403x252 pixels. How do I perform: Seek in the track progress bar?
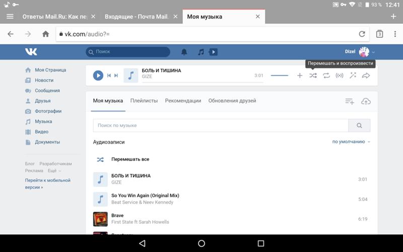click(x=203, y=82)
